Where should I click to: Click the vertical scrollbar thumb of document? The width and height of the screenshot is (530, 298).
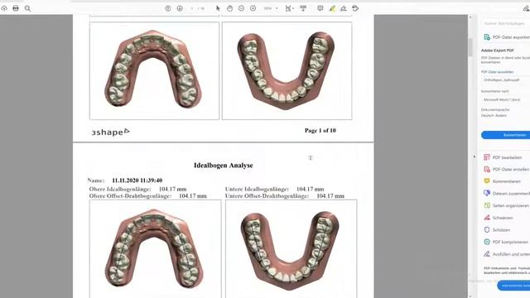click(x=470, y=47)
